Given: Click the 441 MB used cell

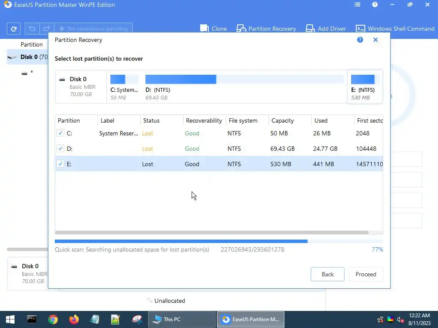Looking at the screenshot, I should 323,164.
